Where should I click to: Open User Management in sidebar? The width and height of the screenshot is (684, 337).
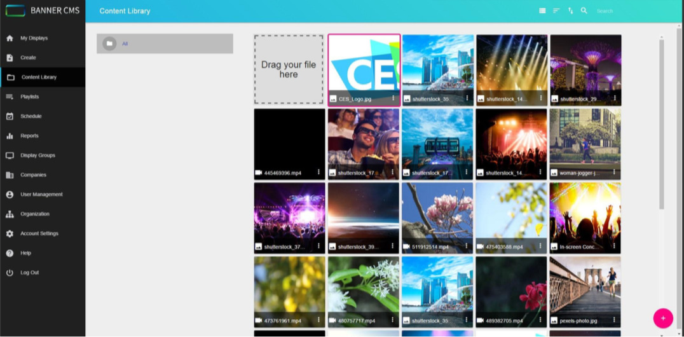(43, 195)
